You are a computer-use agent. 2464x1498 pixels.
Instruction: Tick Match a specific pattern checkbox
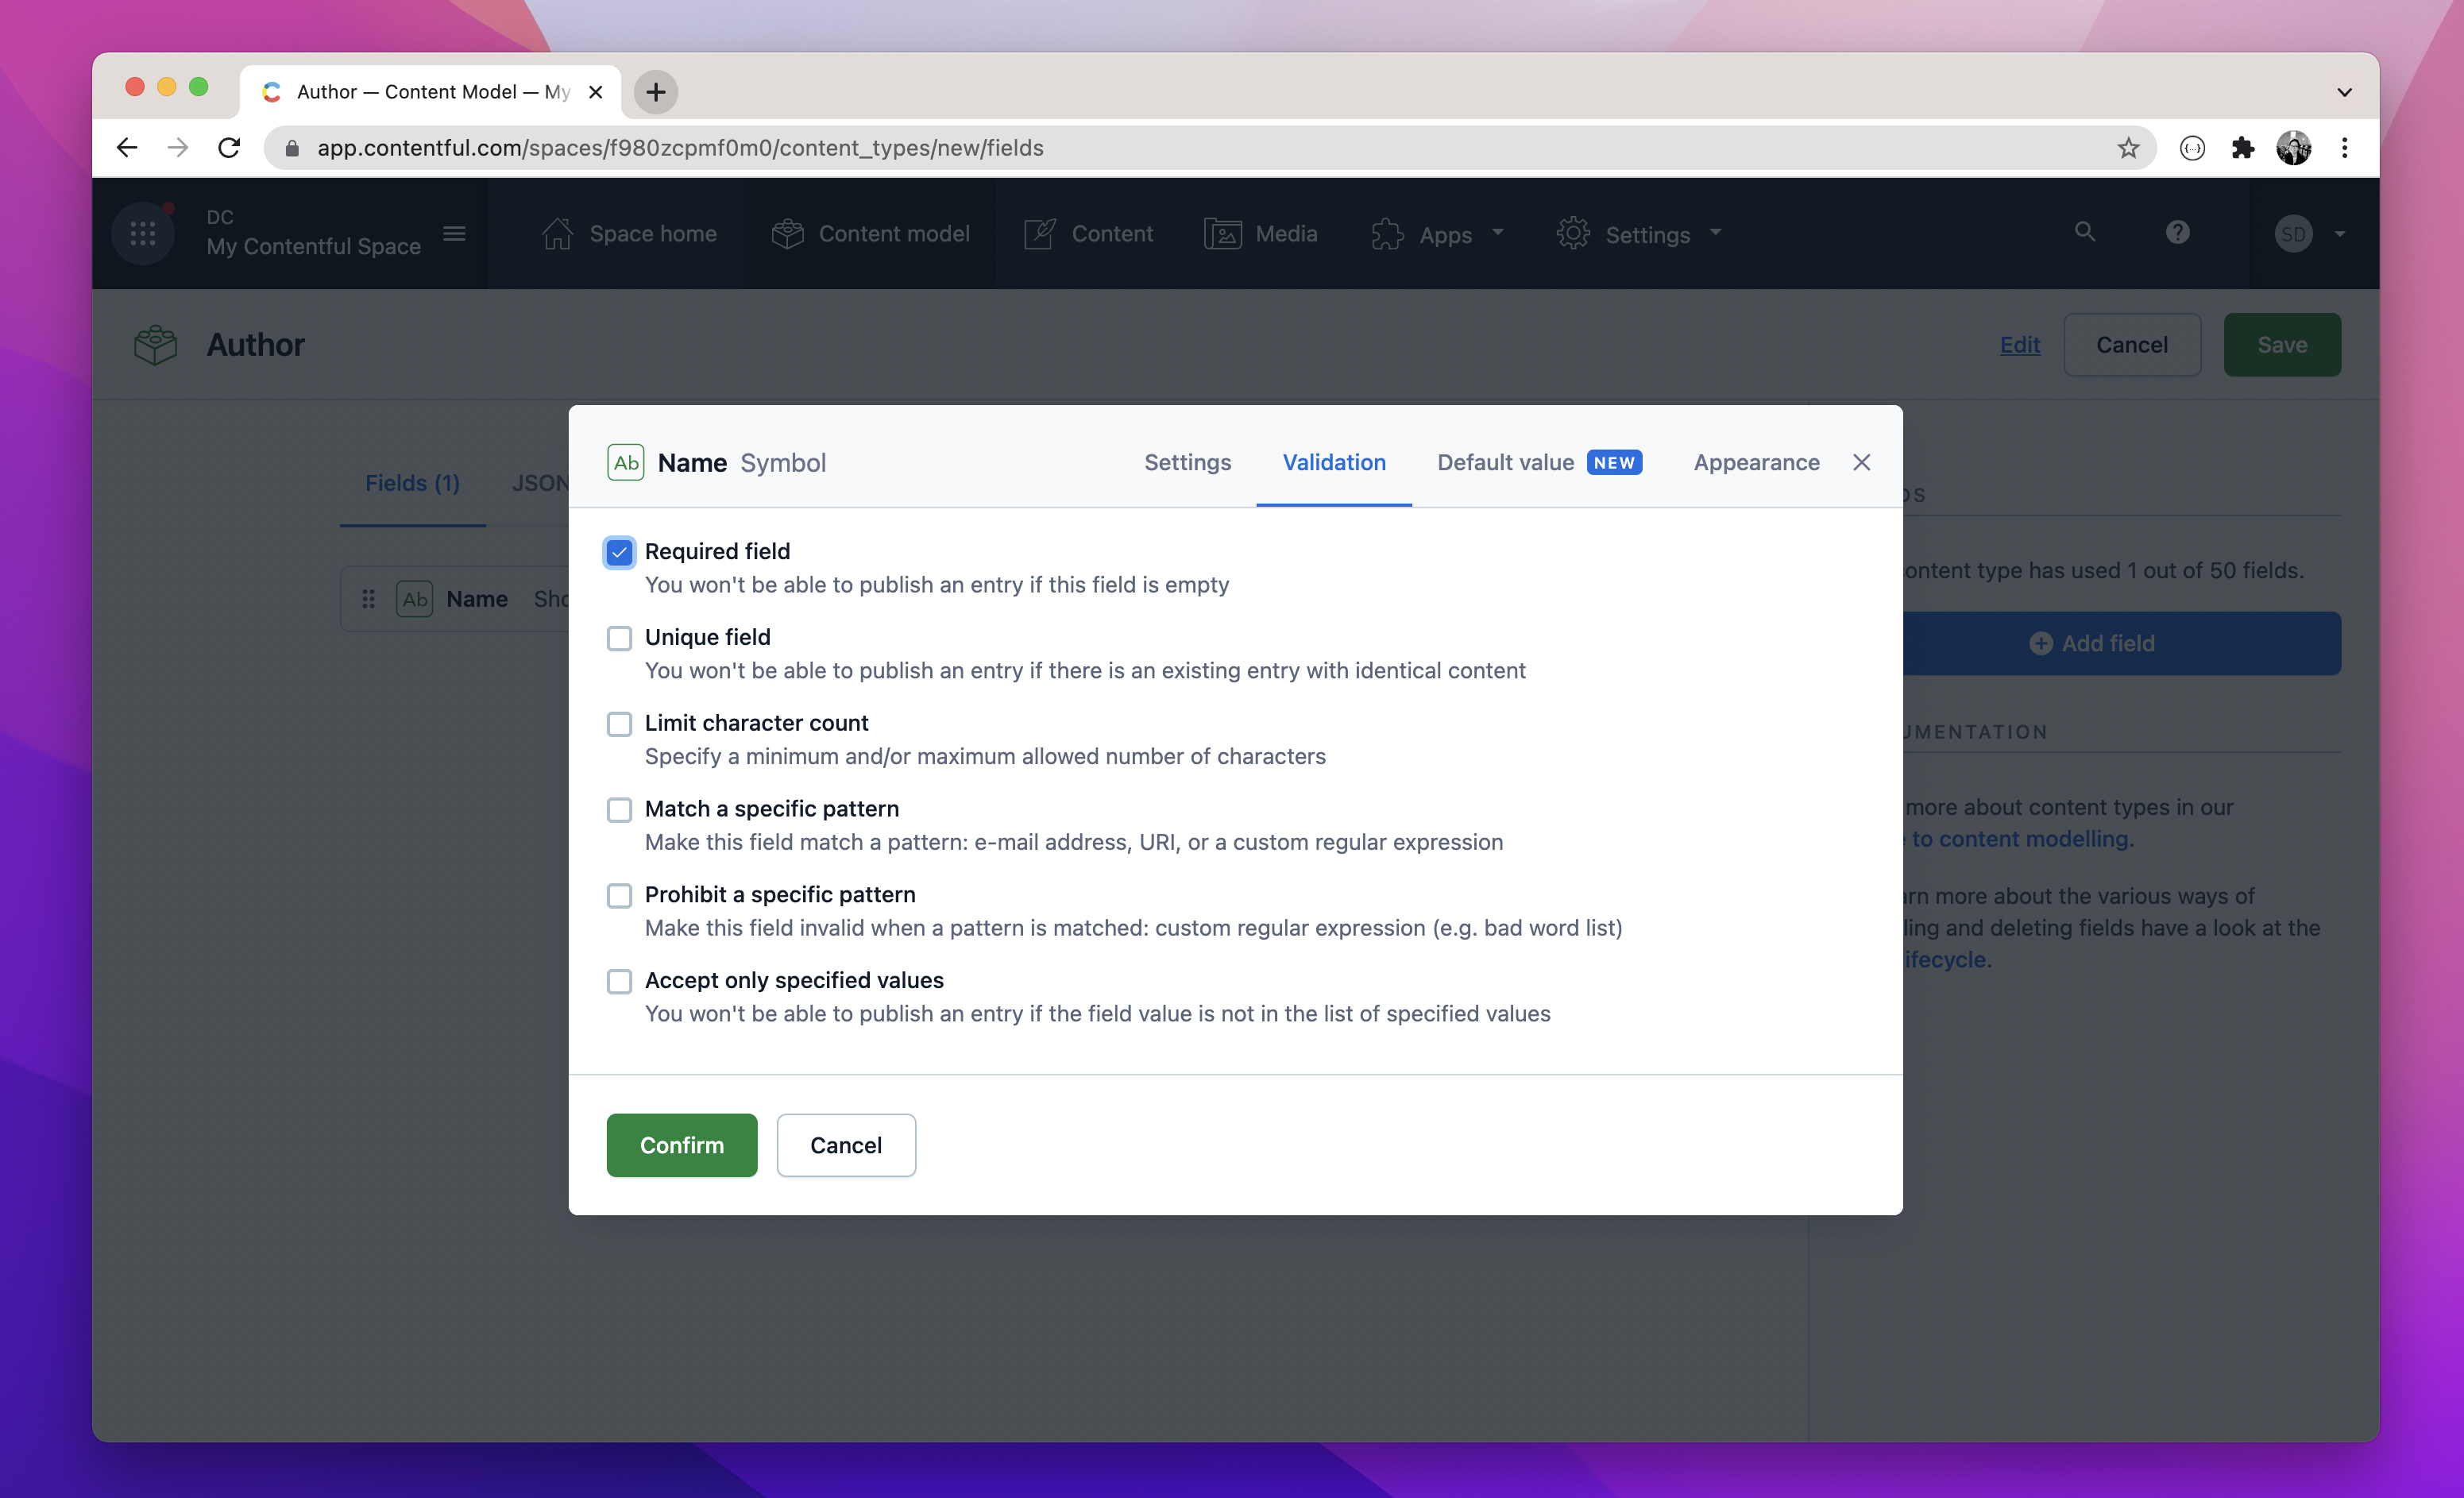[x=619, y=810]
